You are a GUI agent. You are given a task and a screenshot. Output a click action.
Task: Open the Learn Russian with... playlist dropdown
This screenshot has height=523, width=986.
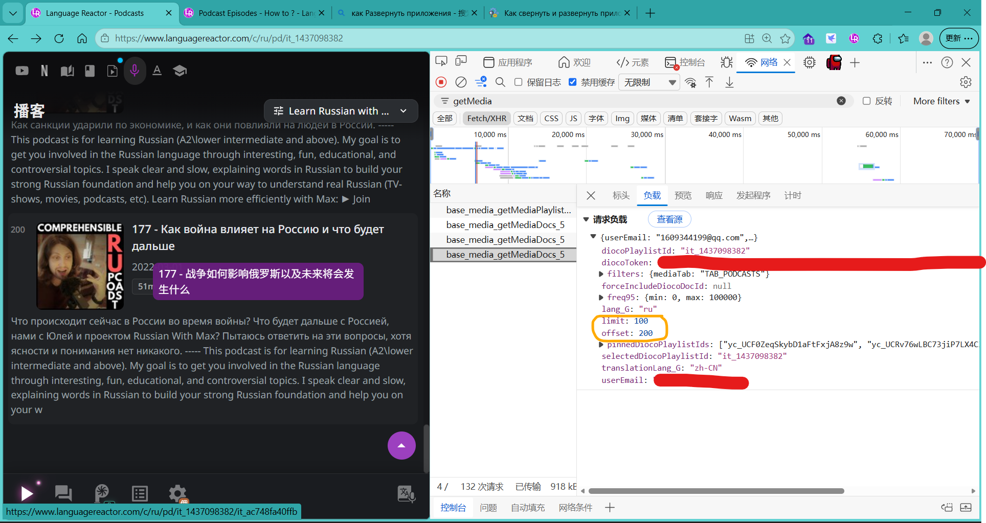[341, 111]
